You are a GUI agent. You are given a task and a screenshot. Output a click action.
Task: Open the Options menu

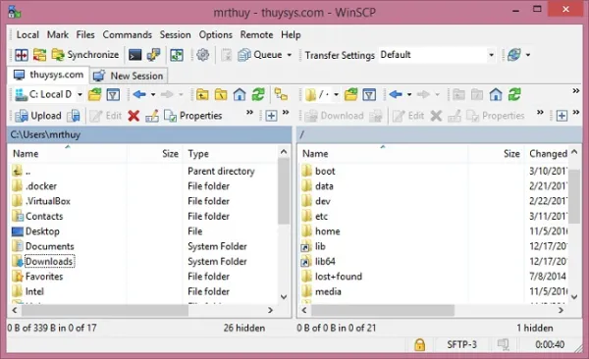pos(216,35)
